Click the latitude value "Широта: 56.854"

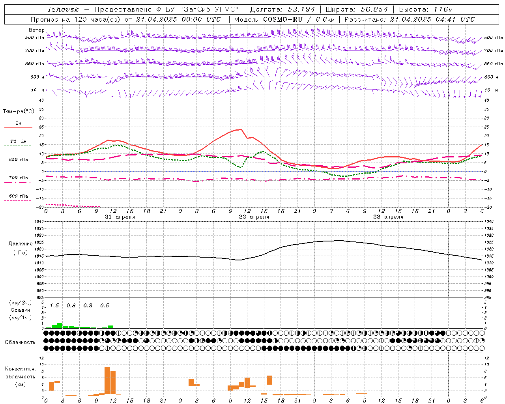tap(357, 9)
